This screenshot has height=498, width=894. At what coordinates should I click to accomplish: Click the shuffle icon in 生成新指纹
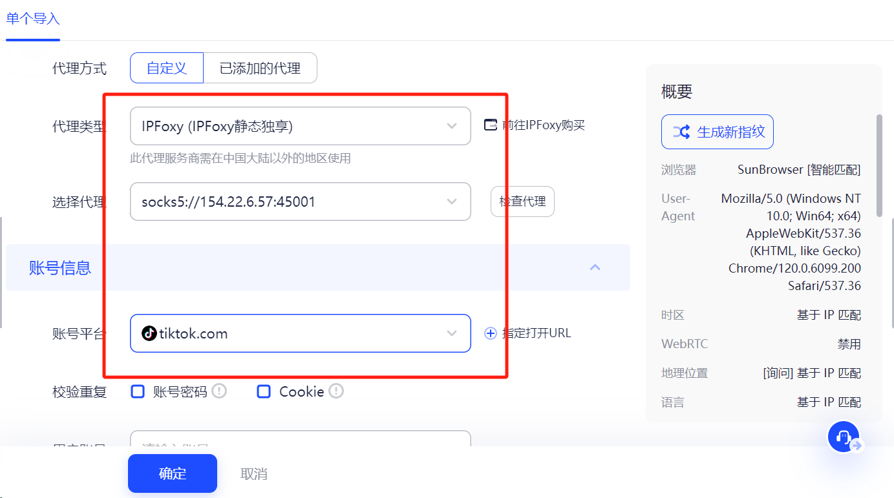click(681, 132)
